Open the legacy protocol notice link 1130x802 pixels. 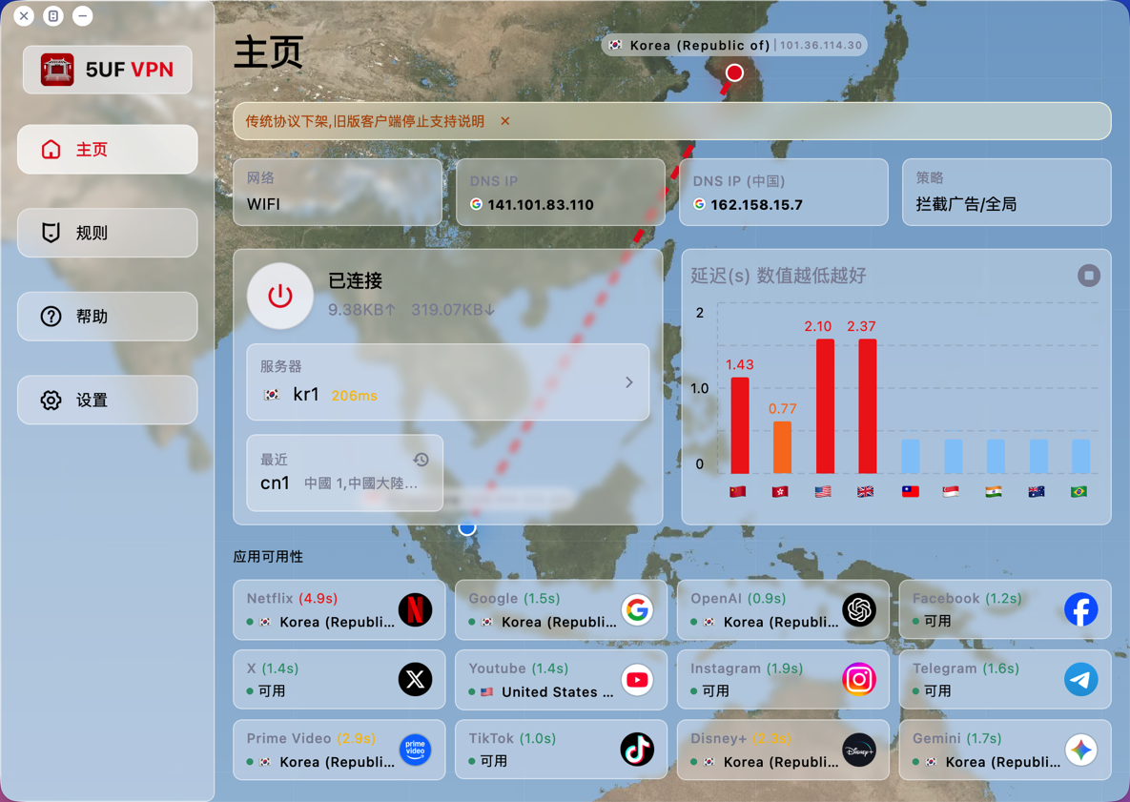[365, 121]
